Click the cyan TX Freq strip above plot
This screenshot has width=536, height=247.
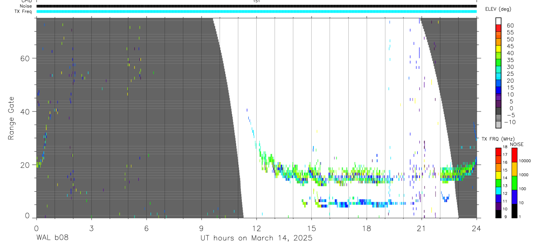point(256,11)
